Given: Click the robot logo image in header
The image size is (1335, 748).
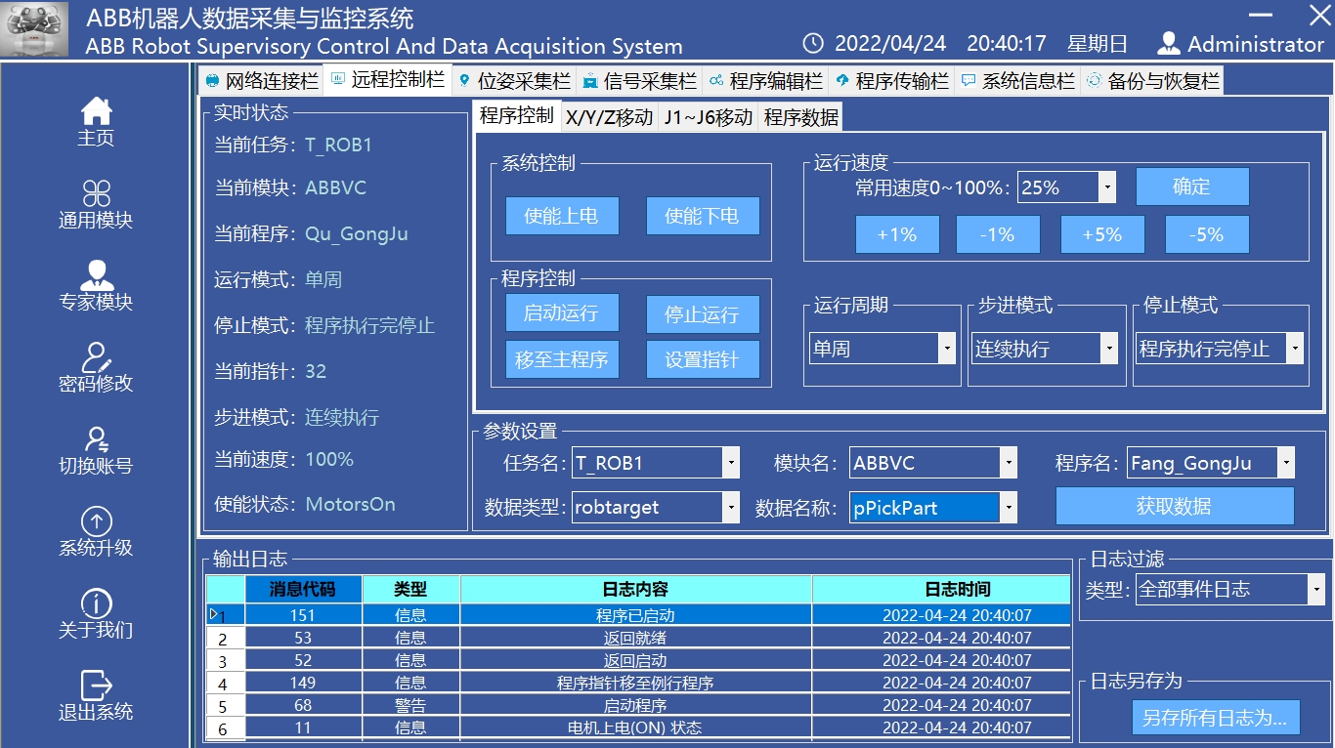Looking at the screenshot, I should pyautogui.click(x=35, y=29).
